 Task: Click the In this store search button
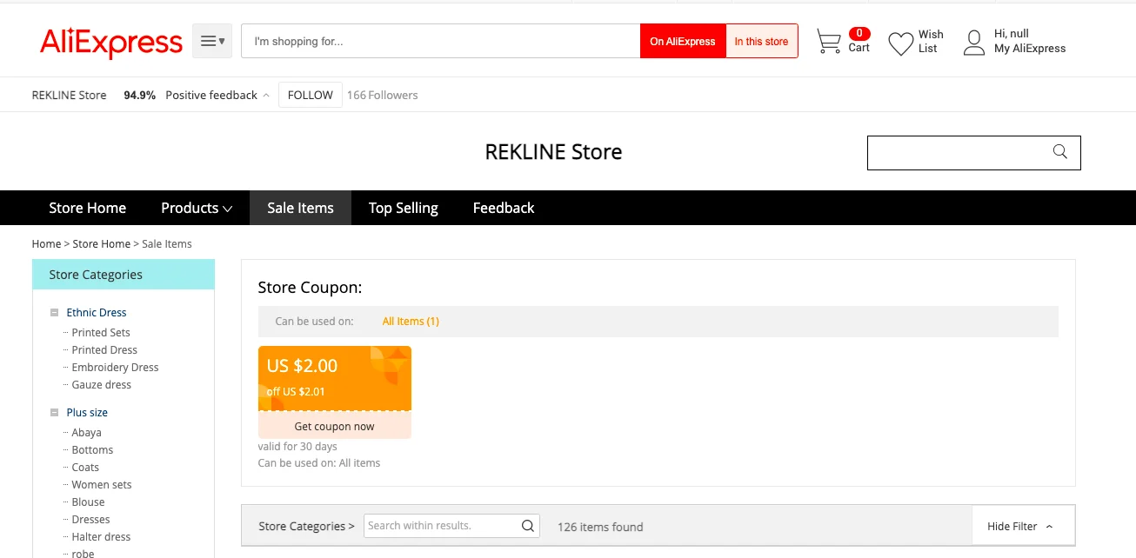[x=761, y=41]
